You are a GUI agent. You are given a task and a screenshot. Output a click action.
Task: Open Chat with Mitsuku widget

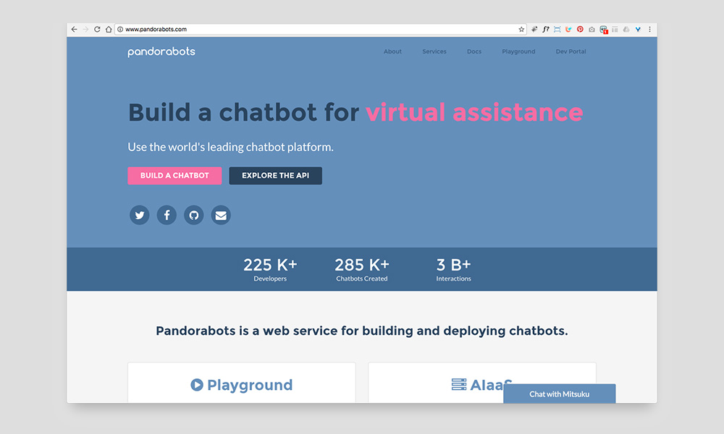point(559,394)
